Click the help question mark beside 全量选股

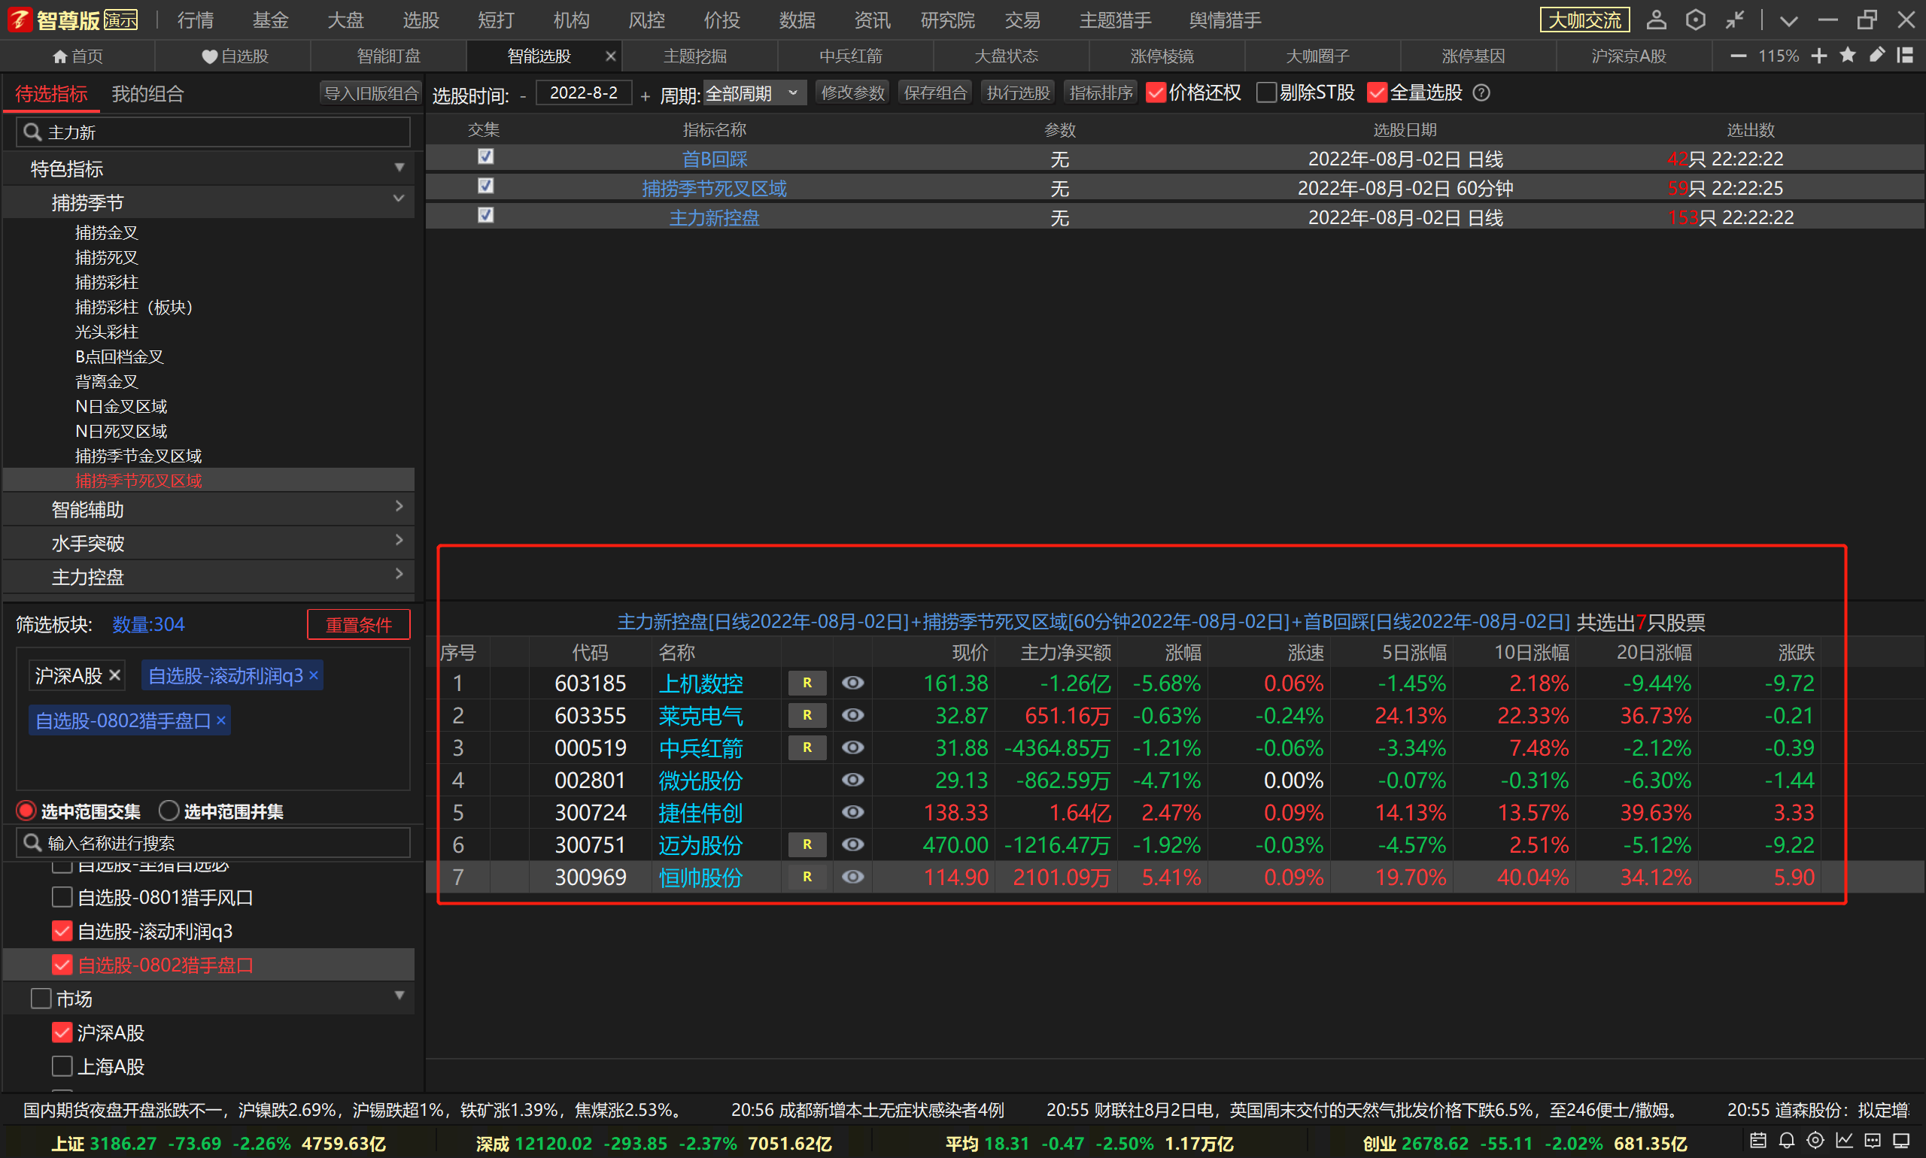click(1481, 92)
